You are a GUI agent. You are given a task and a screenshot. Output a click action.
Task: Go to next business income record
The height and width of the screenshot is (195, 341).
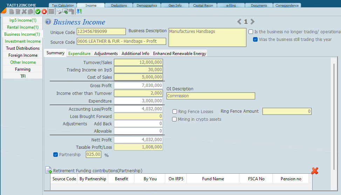pyautogui.click(x=253, y=22)
